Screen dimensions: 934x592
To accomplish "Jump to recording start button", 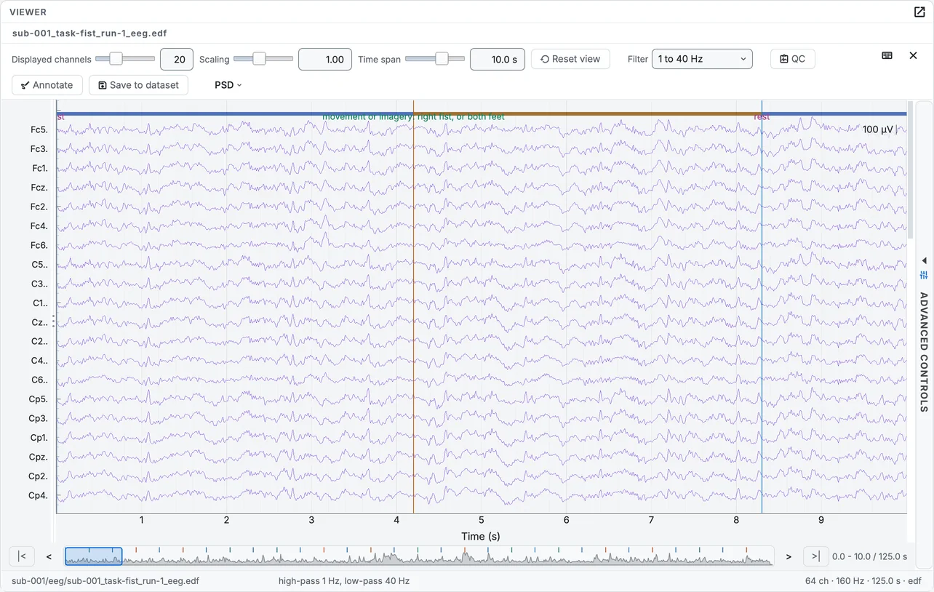I will [x=22, y=556].
